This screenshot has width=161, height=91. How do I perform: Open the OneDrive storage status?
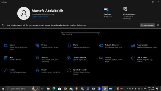point(108,12)
